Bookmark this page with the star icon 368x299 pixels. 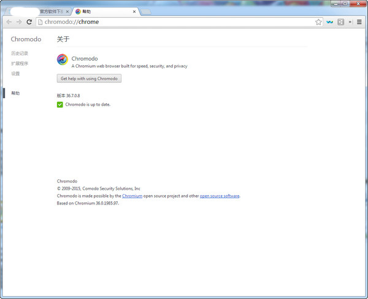pyautogui.click(x=318, y=22)
